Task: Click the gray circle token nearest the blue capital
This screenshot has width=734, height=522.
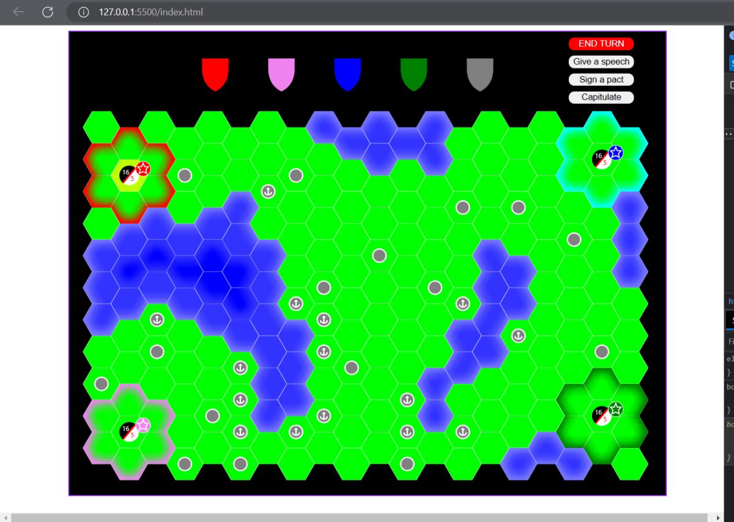Action: (x=574, y=240)
